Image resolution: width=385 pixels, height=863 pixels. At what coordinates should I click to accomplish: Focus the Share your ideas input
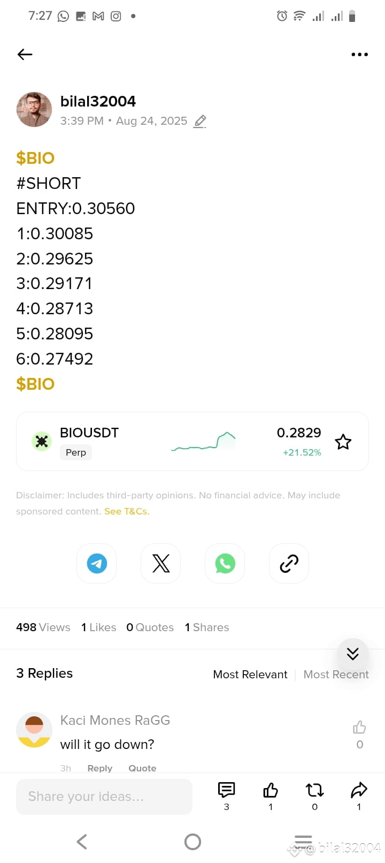tap(104, 797)
